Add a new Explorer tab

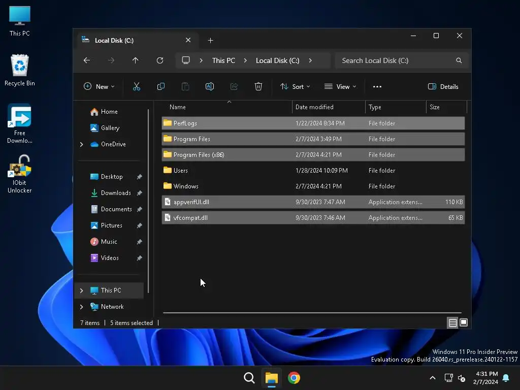[x=210, y=41]
